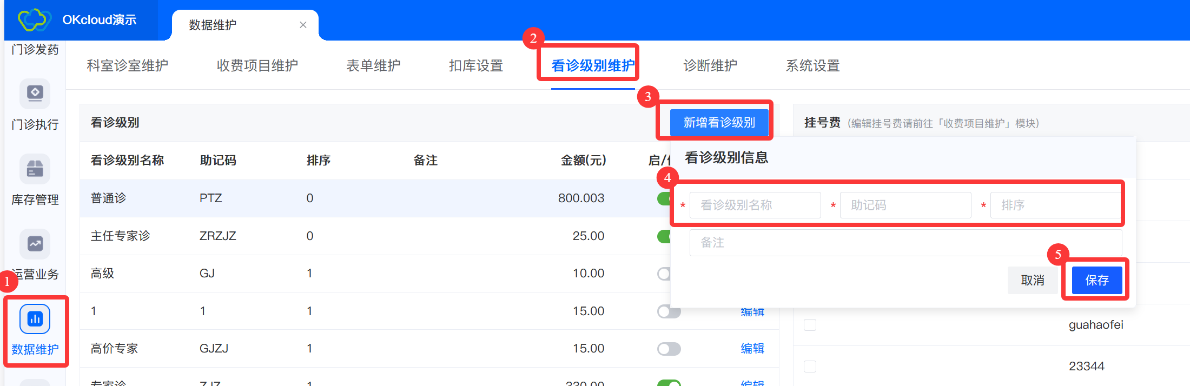The image size is (1190, 386).
Task: Check the guahaofei row checkbox
Action: pos(810,325)
